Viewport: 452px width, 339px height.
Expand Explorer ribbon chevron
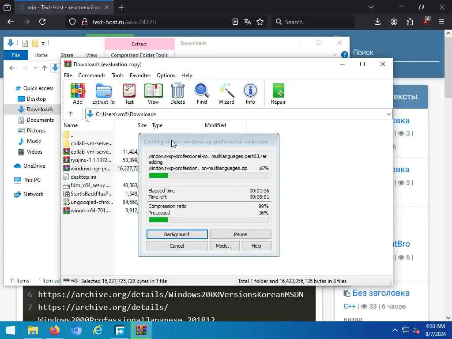pyautogui.click(x=335, y=55)
